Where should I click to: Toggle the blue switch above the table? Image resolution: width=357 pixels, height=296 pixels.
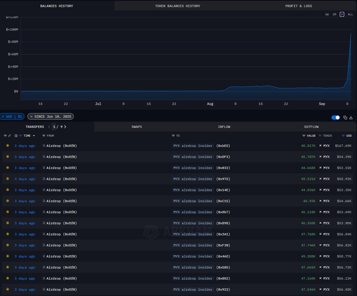(x=336, y=118)
